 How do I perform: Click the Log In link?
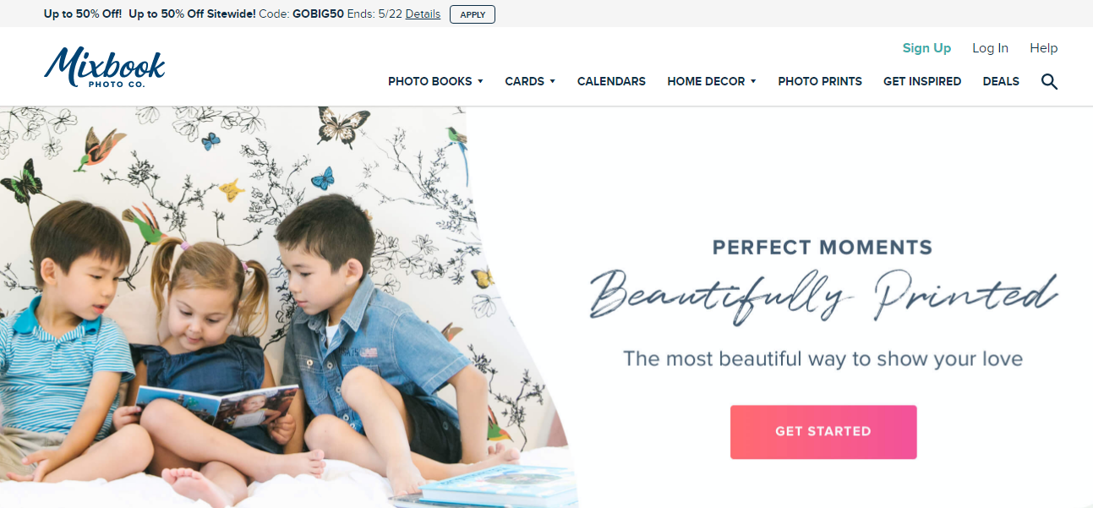coord(990,48)
